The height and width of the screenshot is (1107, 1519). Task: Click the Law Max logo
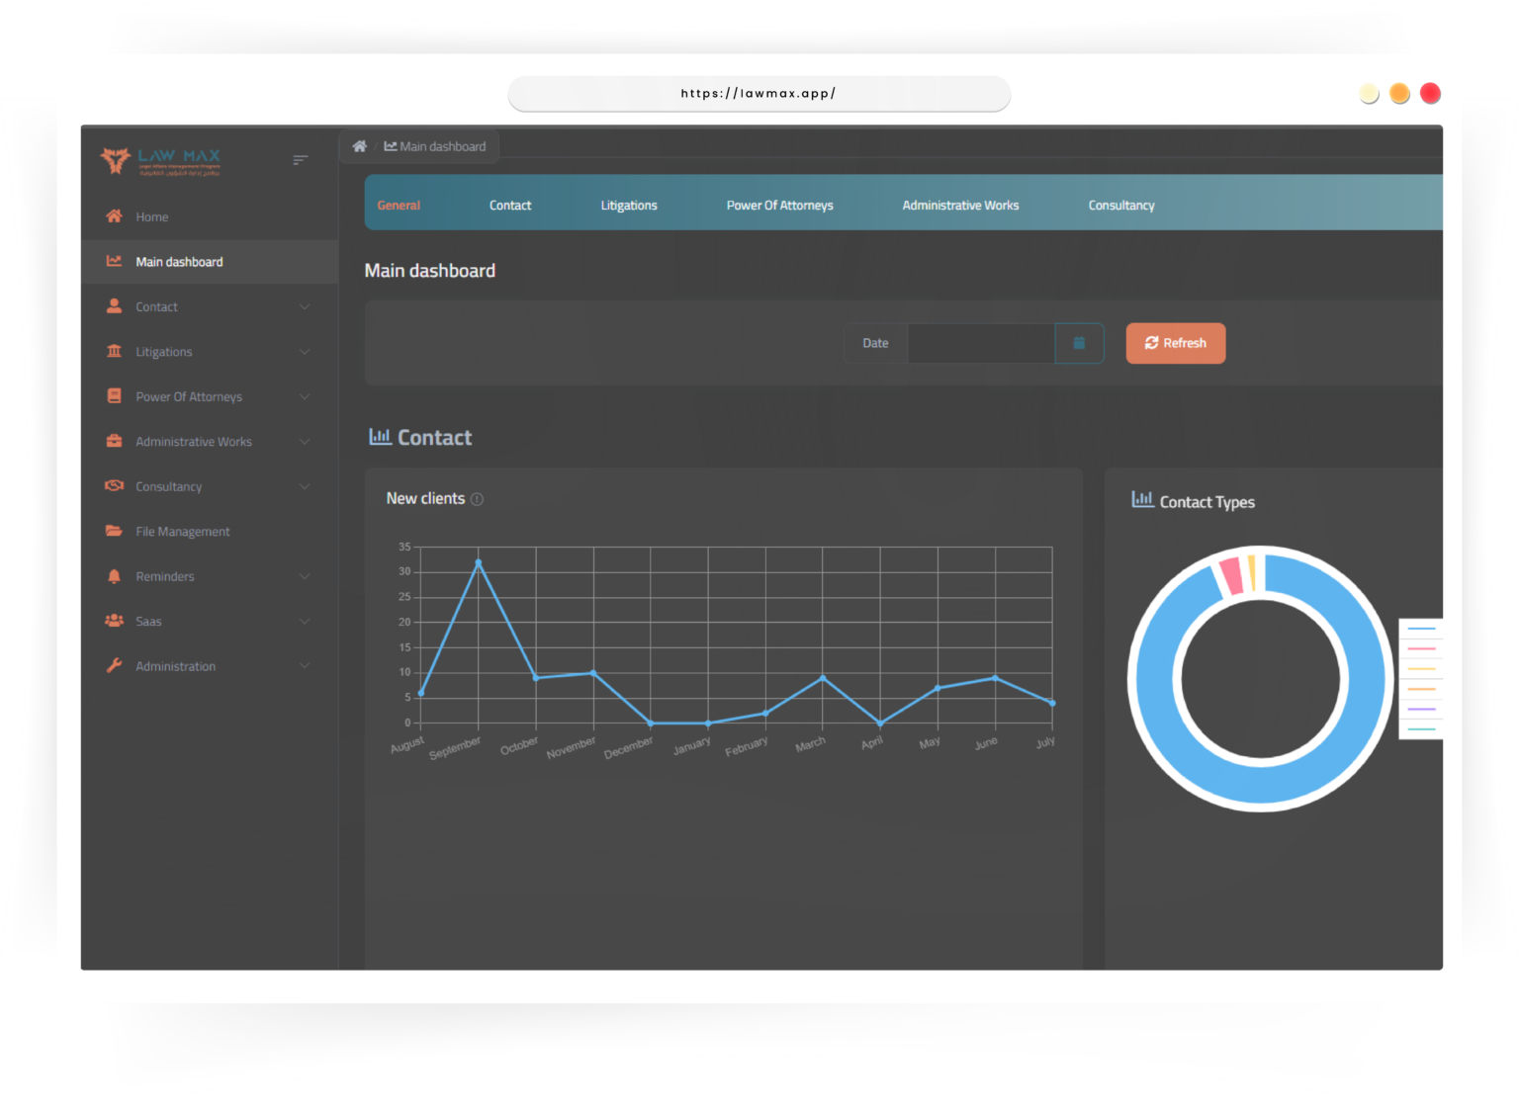click(x=158, y=160)
